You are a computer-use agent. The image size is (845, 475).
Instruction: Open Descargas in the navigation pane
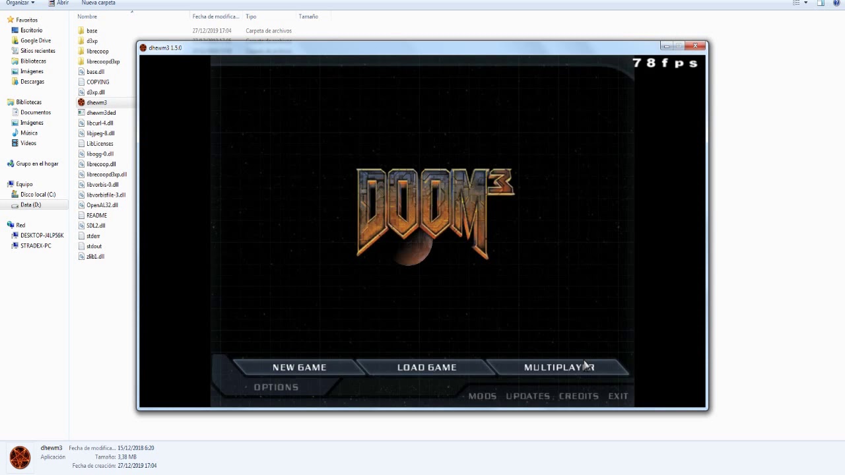click(x=32, y=82)
